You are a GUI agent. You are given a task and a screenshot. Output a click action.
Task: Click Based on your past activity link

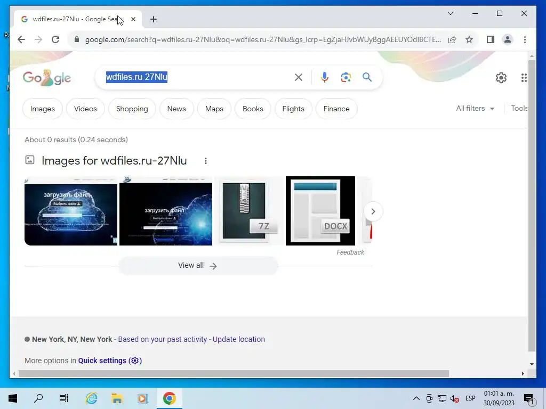(162, 339)
